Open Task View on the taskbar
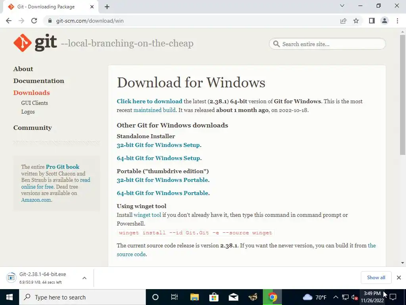Screen dimensions: 406x305 (174, 297)
